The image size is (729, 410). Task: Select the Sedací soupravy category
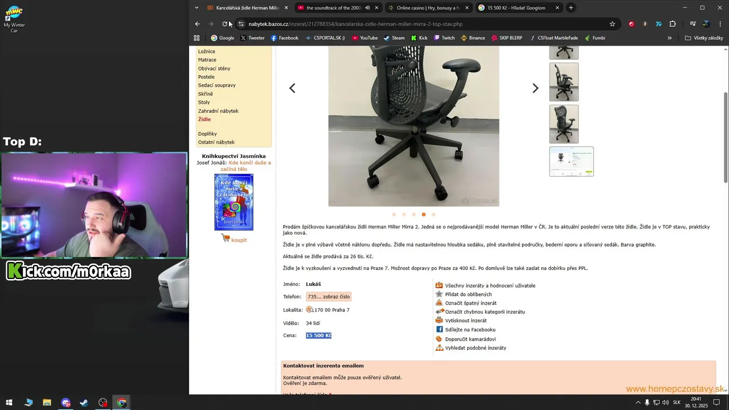coord(217,85)
